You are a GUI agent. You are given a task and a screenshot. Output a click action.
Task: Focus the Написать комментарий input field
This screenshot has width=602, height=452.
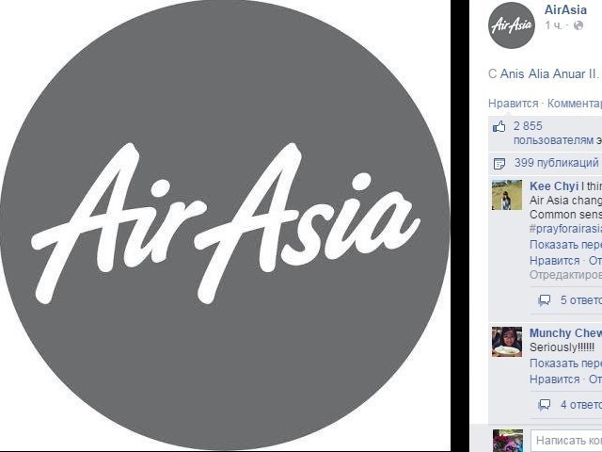566,440
